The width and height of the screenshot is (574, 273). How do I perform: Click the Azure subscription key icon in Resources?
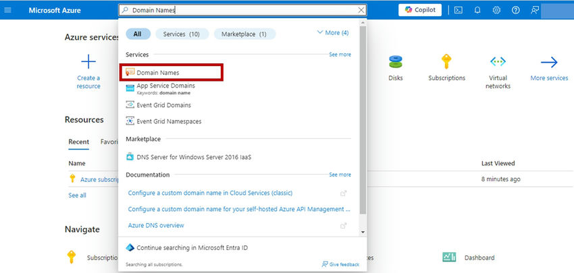tap(72, 179)
